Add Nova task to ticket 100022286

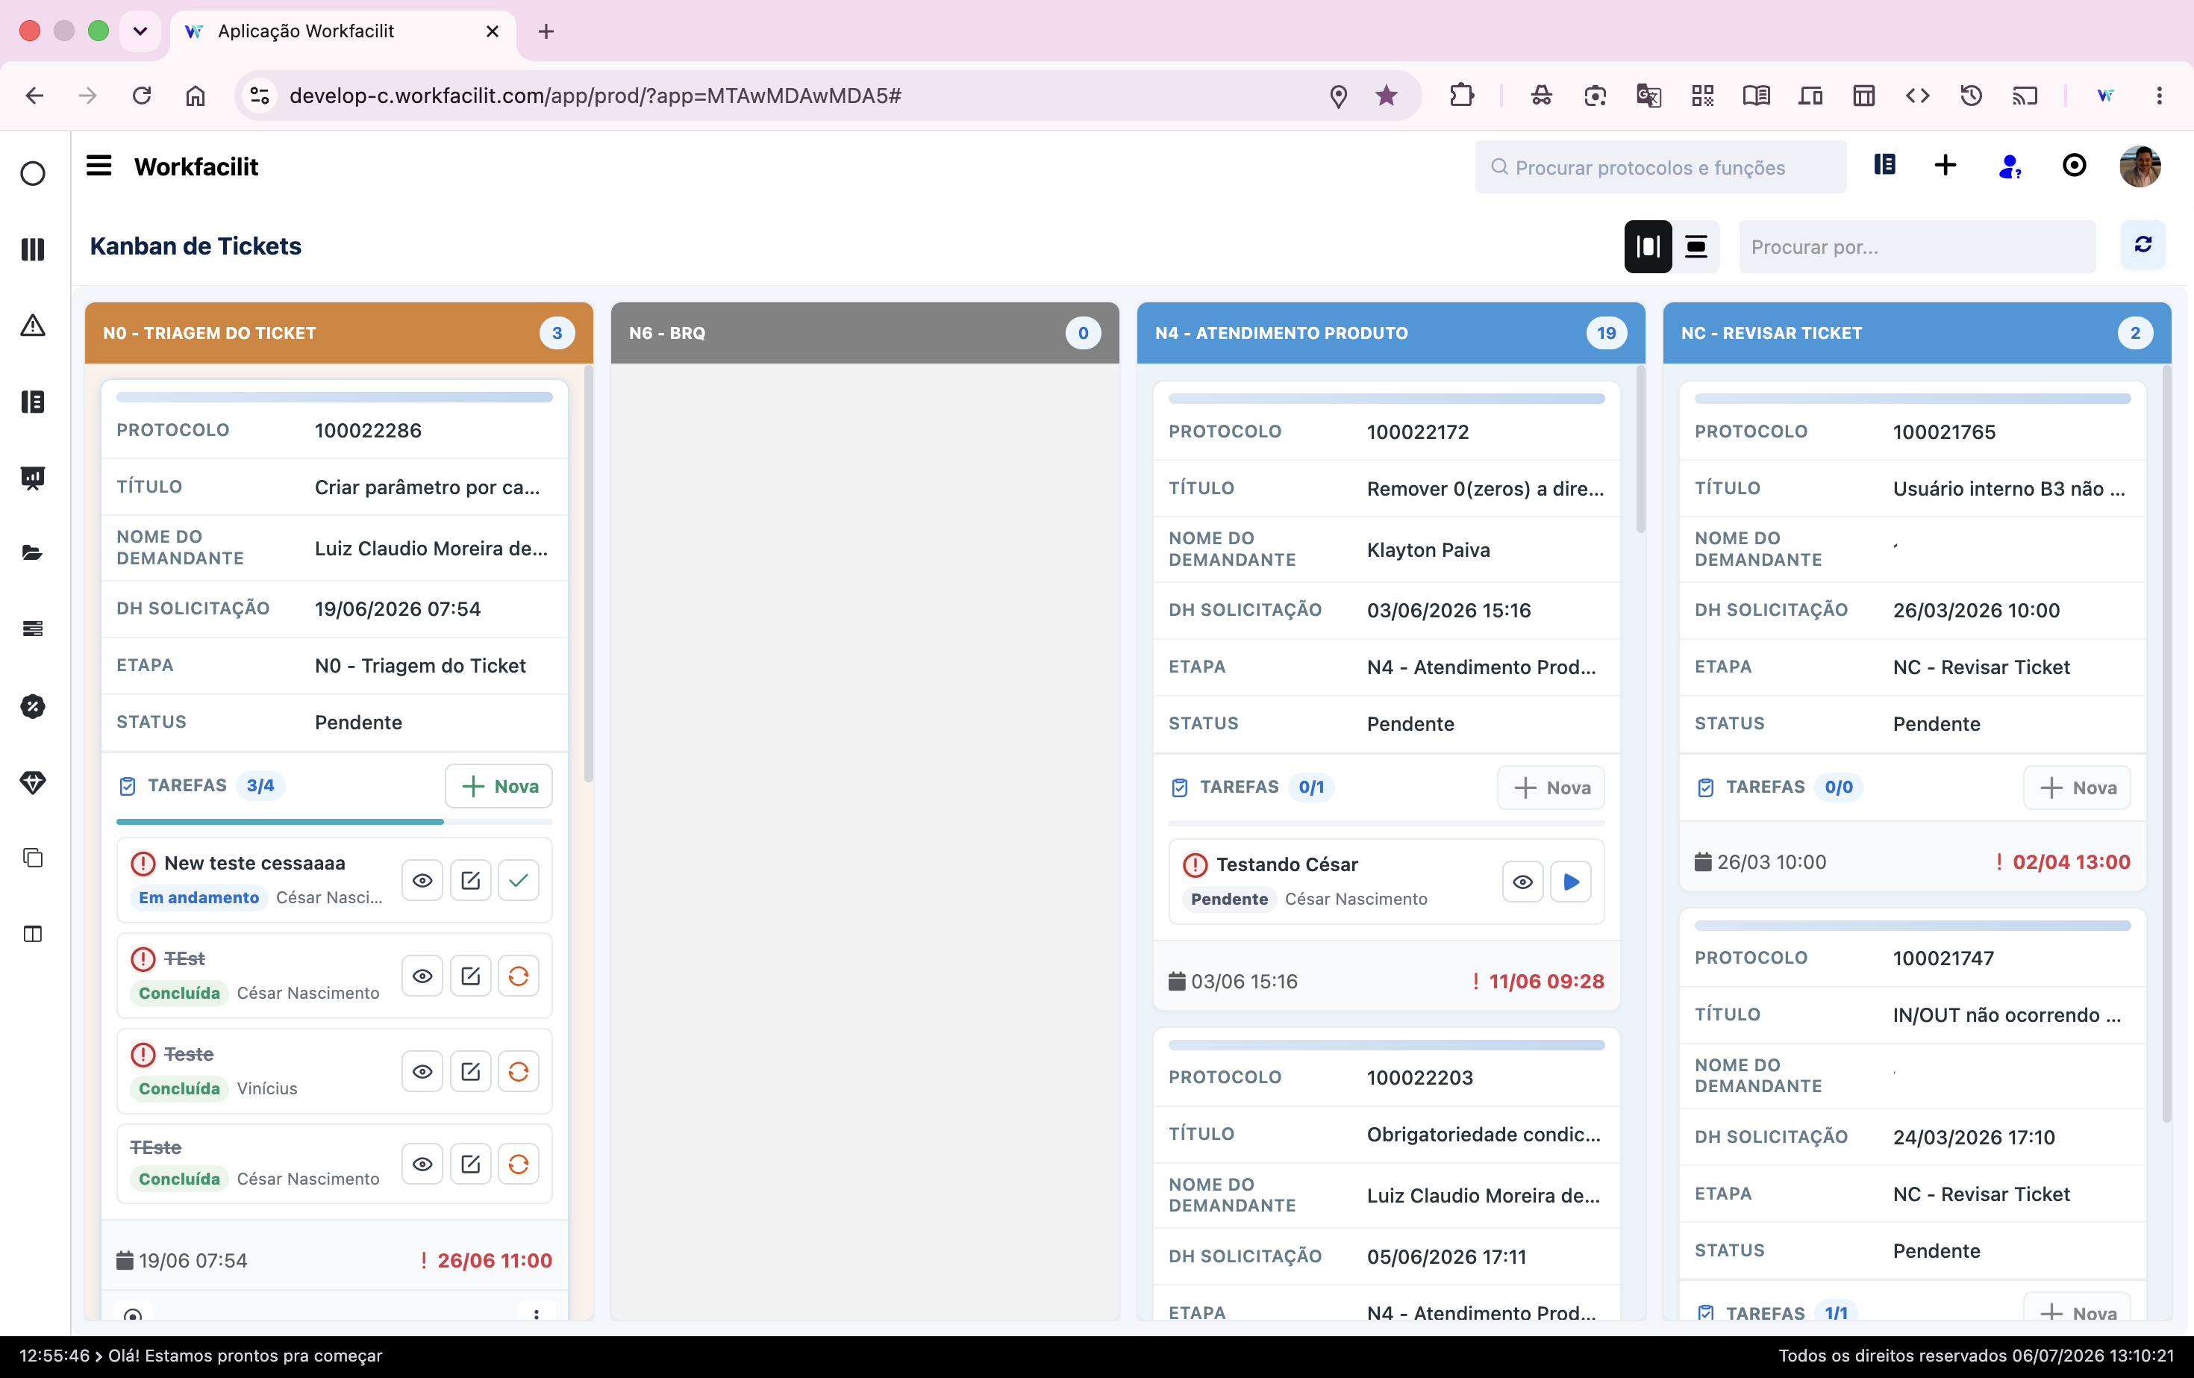(x=499, y=785)
